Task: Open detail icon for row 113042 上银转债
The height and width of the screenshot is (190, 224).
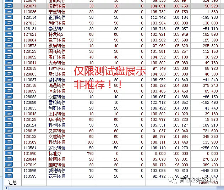Action: 9,113
